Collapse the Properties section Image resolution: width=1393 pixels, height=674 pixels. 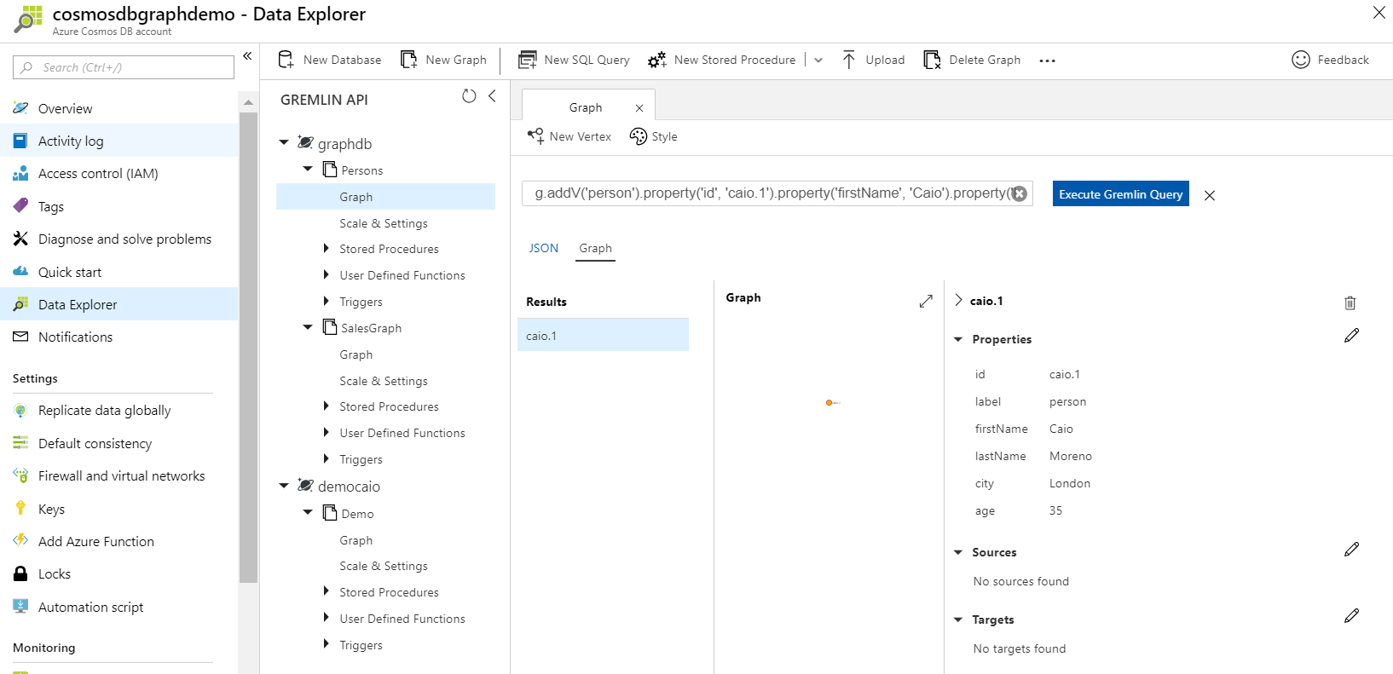(958, 339)
